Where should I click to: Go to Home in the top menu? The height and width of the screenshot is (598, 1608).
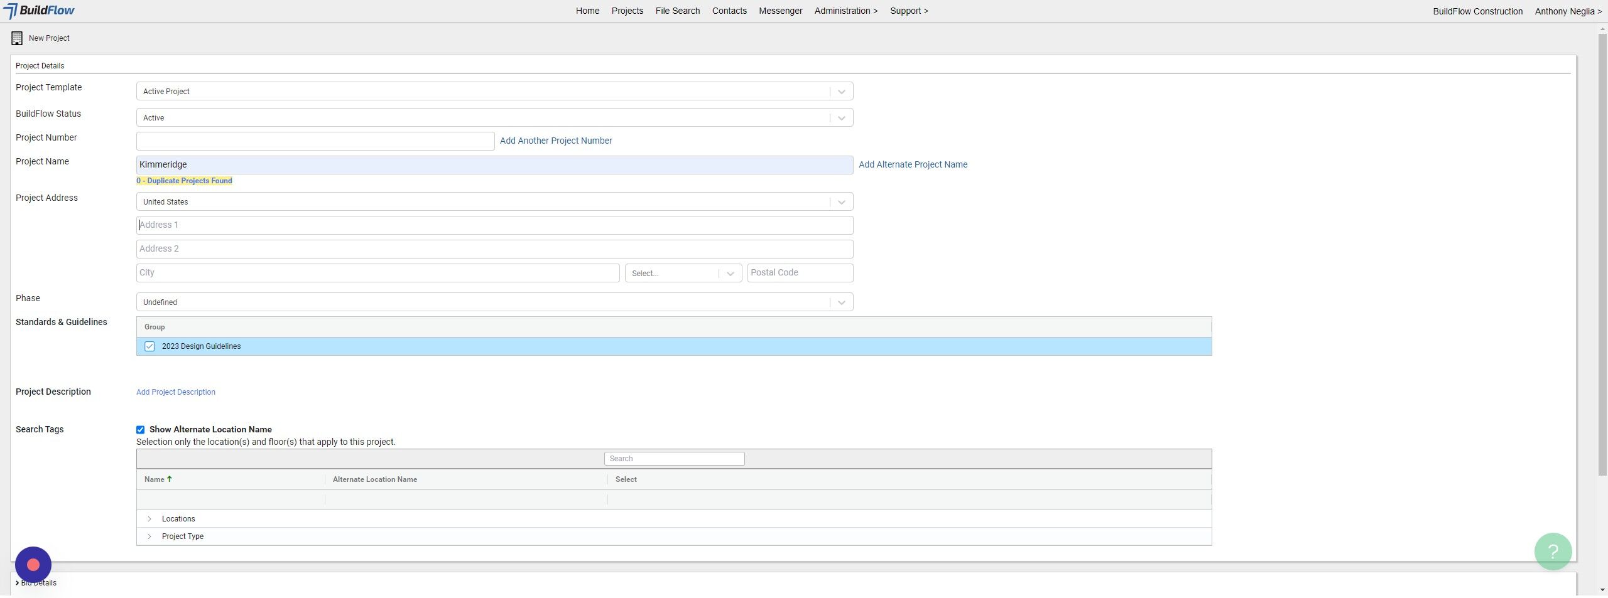pos(587,11)
